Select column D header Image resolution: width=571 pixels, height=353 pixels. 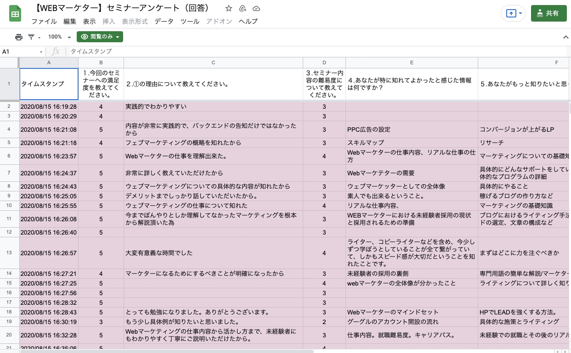tap(324, 62)
